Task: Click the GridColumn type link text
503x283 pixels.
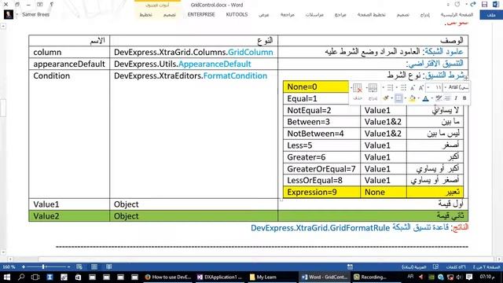Action: click(x=251, y=52)
